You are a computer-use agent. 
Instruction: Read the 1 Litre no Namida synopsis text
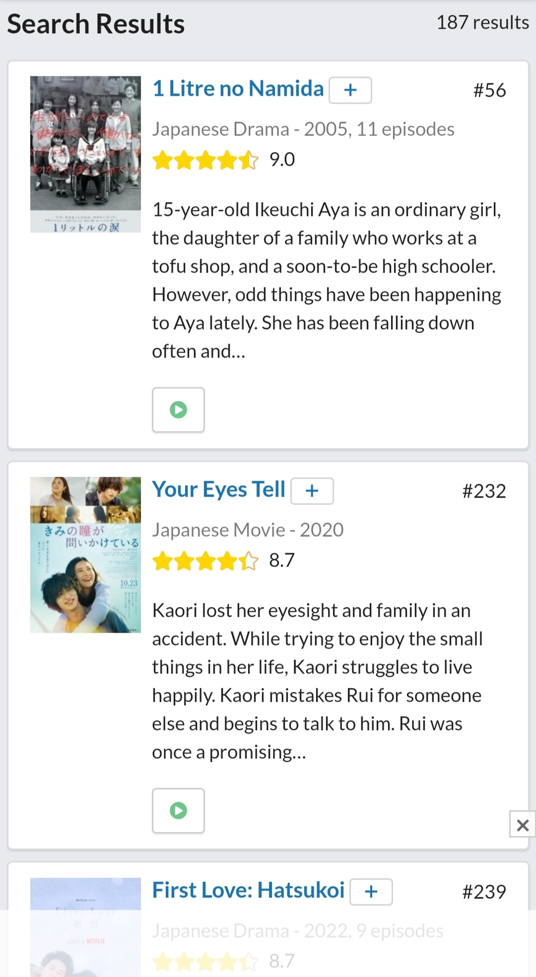coord(326,280)
